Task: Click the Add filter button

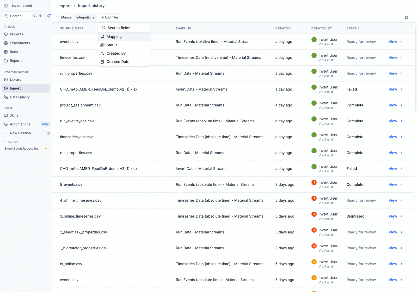Action: (110, 17)
